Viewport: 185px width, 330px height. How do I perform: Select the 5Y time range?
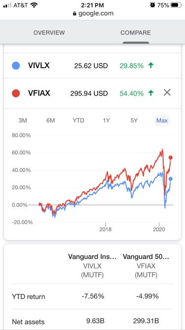pyautogui.click(x=134, y=121)
